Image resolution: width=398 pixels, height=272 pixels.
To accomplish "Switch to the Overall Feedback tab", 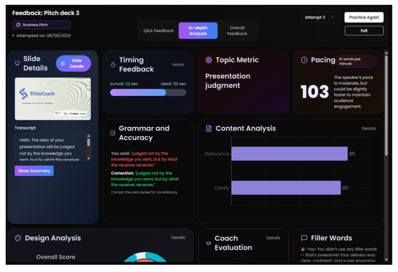I will [x=237, y=31].
